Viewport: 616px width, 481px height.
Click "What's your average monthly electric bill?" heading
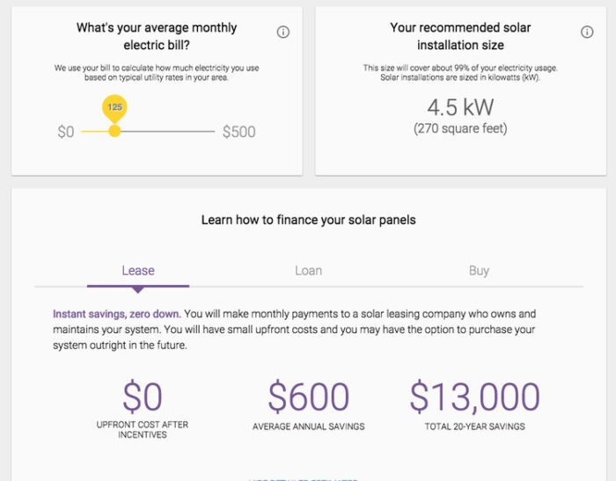(157, 36)
